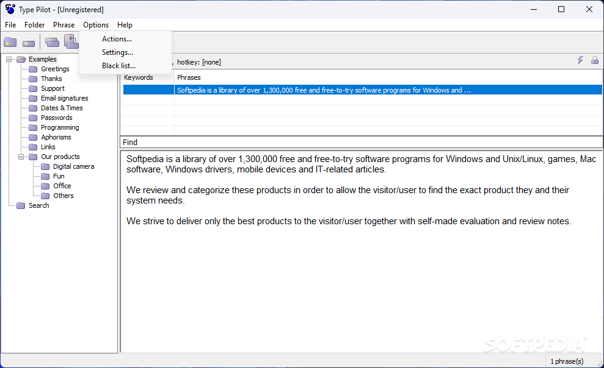Select the Our products label
604x368 pixels.
click(x=60, y=157)
